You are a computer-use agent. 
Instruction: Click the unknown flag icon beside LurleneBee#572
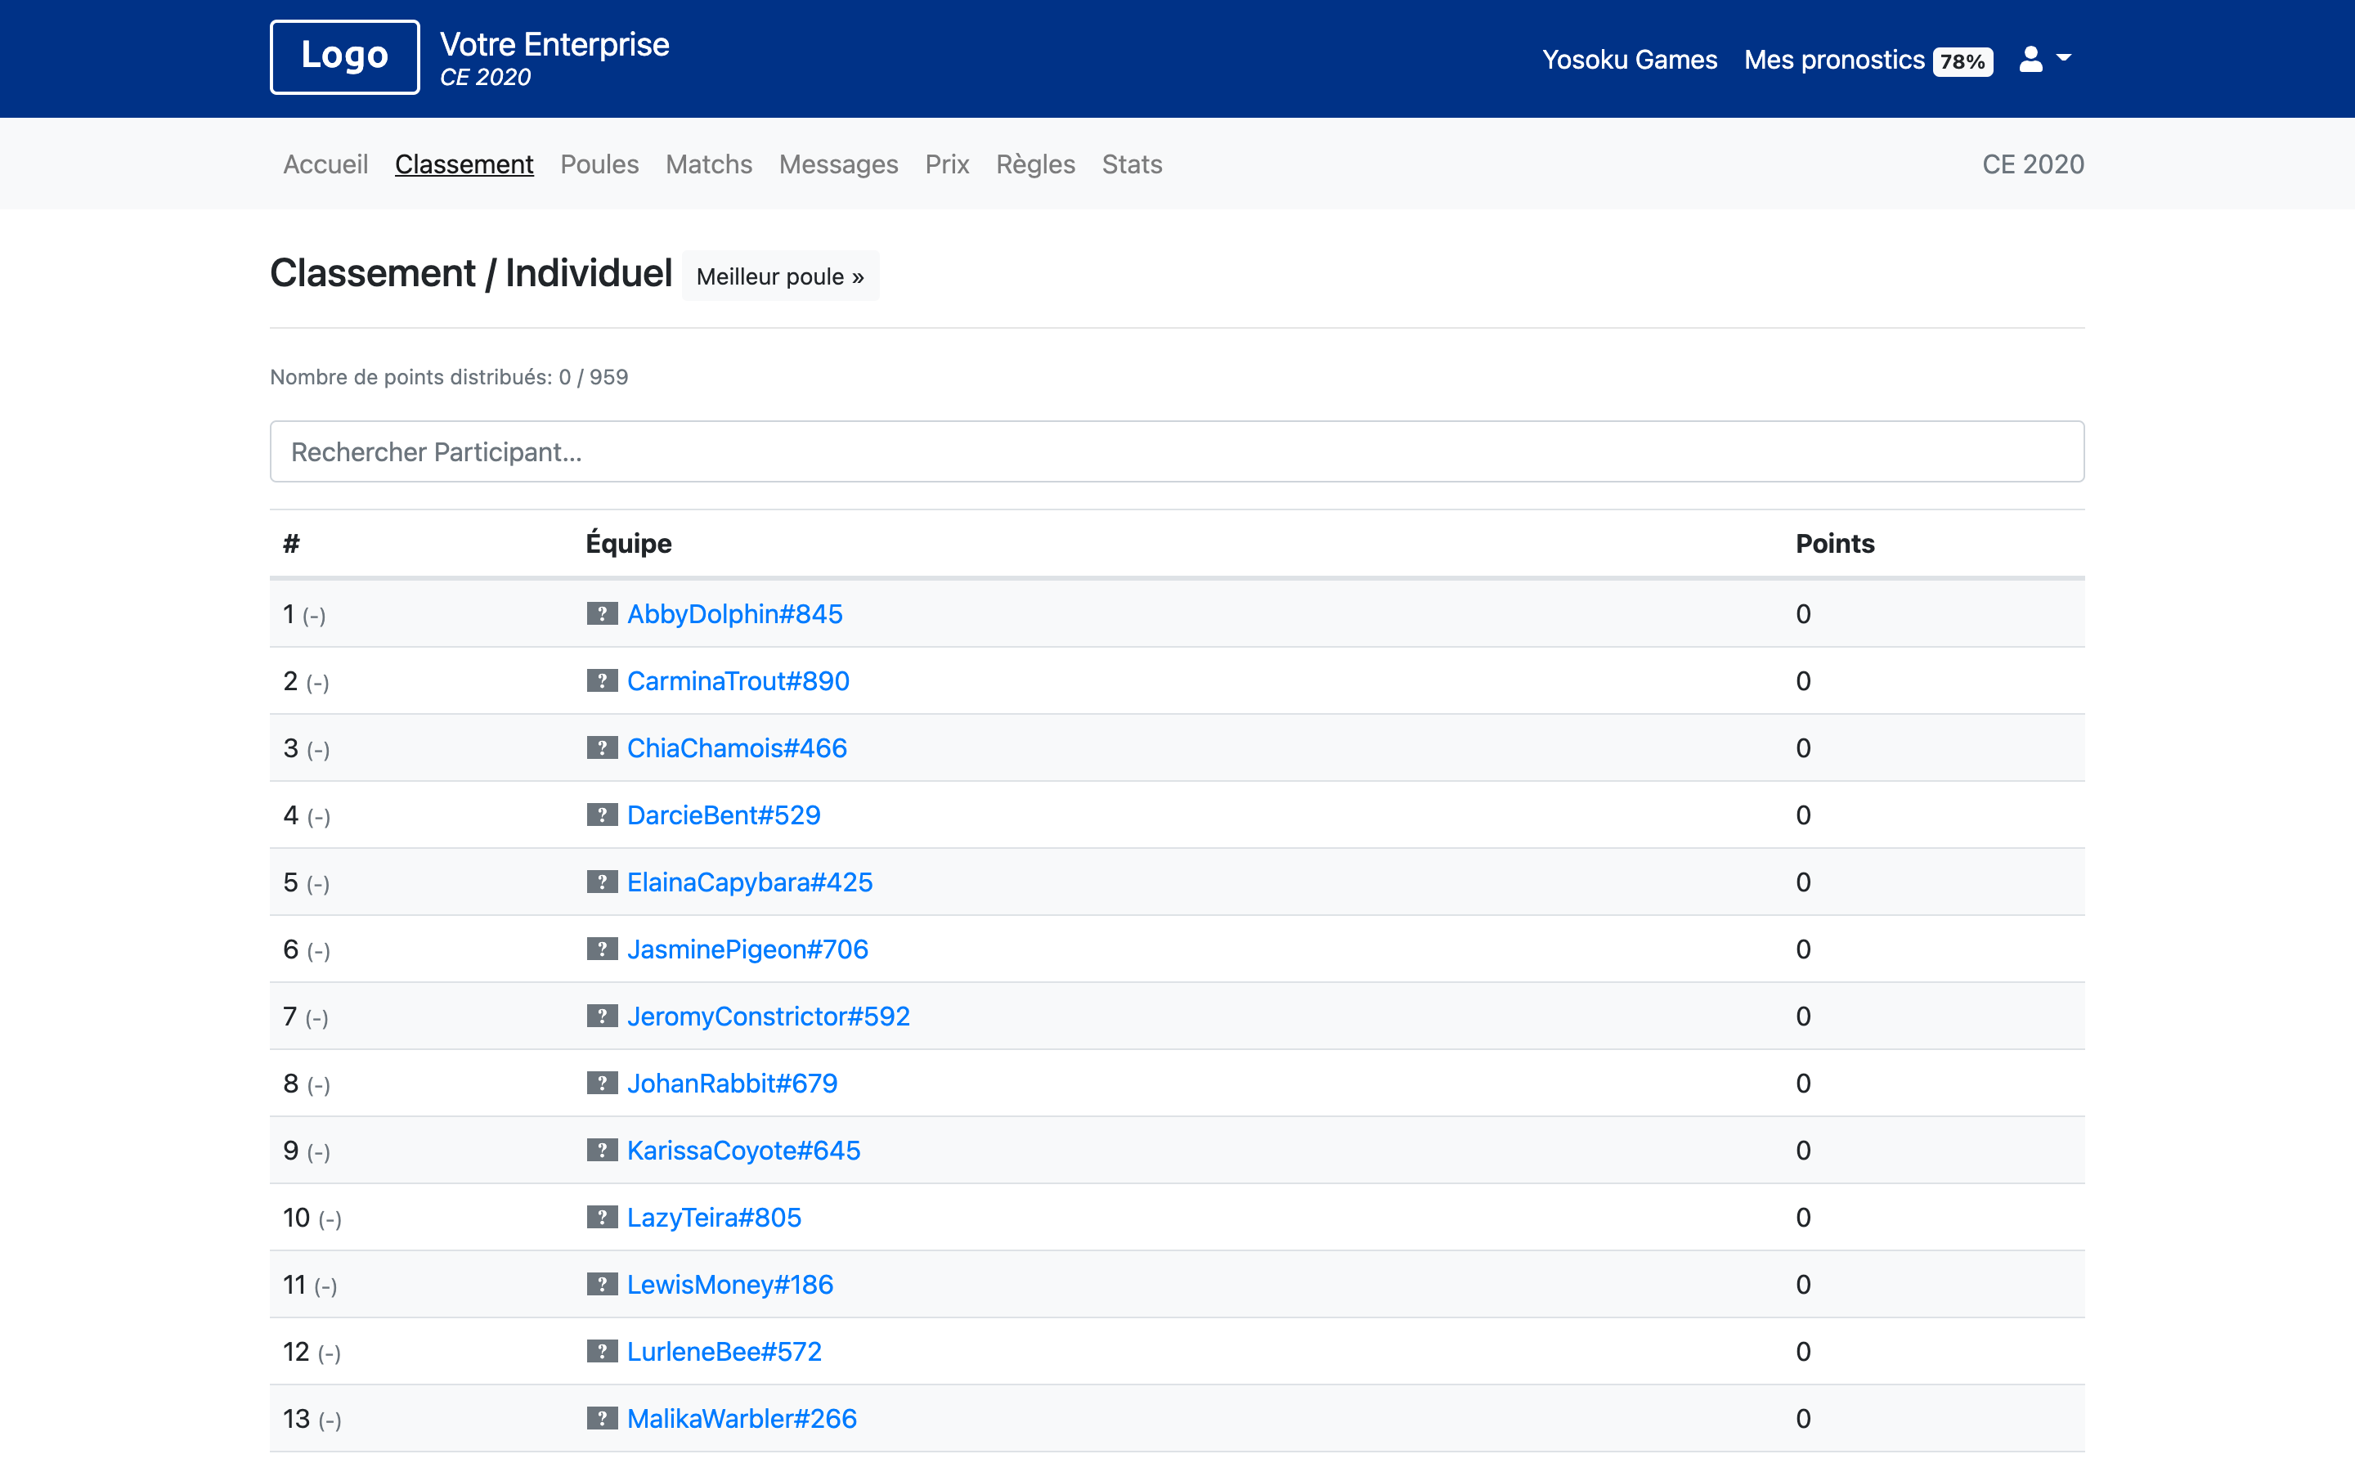601,1353
